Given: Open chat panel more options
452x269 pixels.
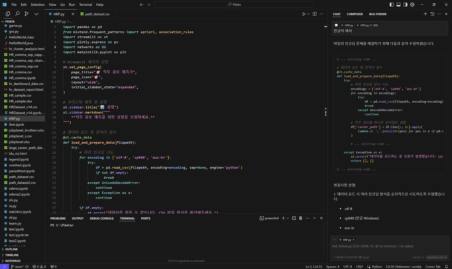Looking at the screenshot, I should [x=439, y=14].
